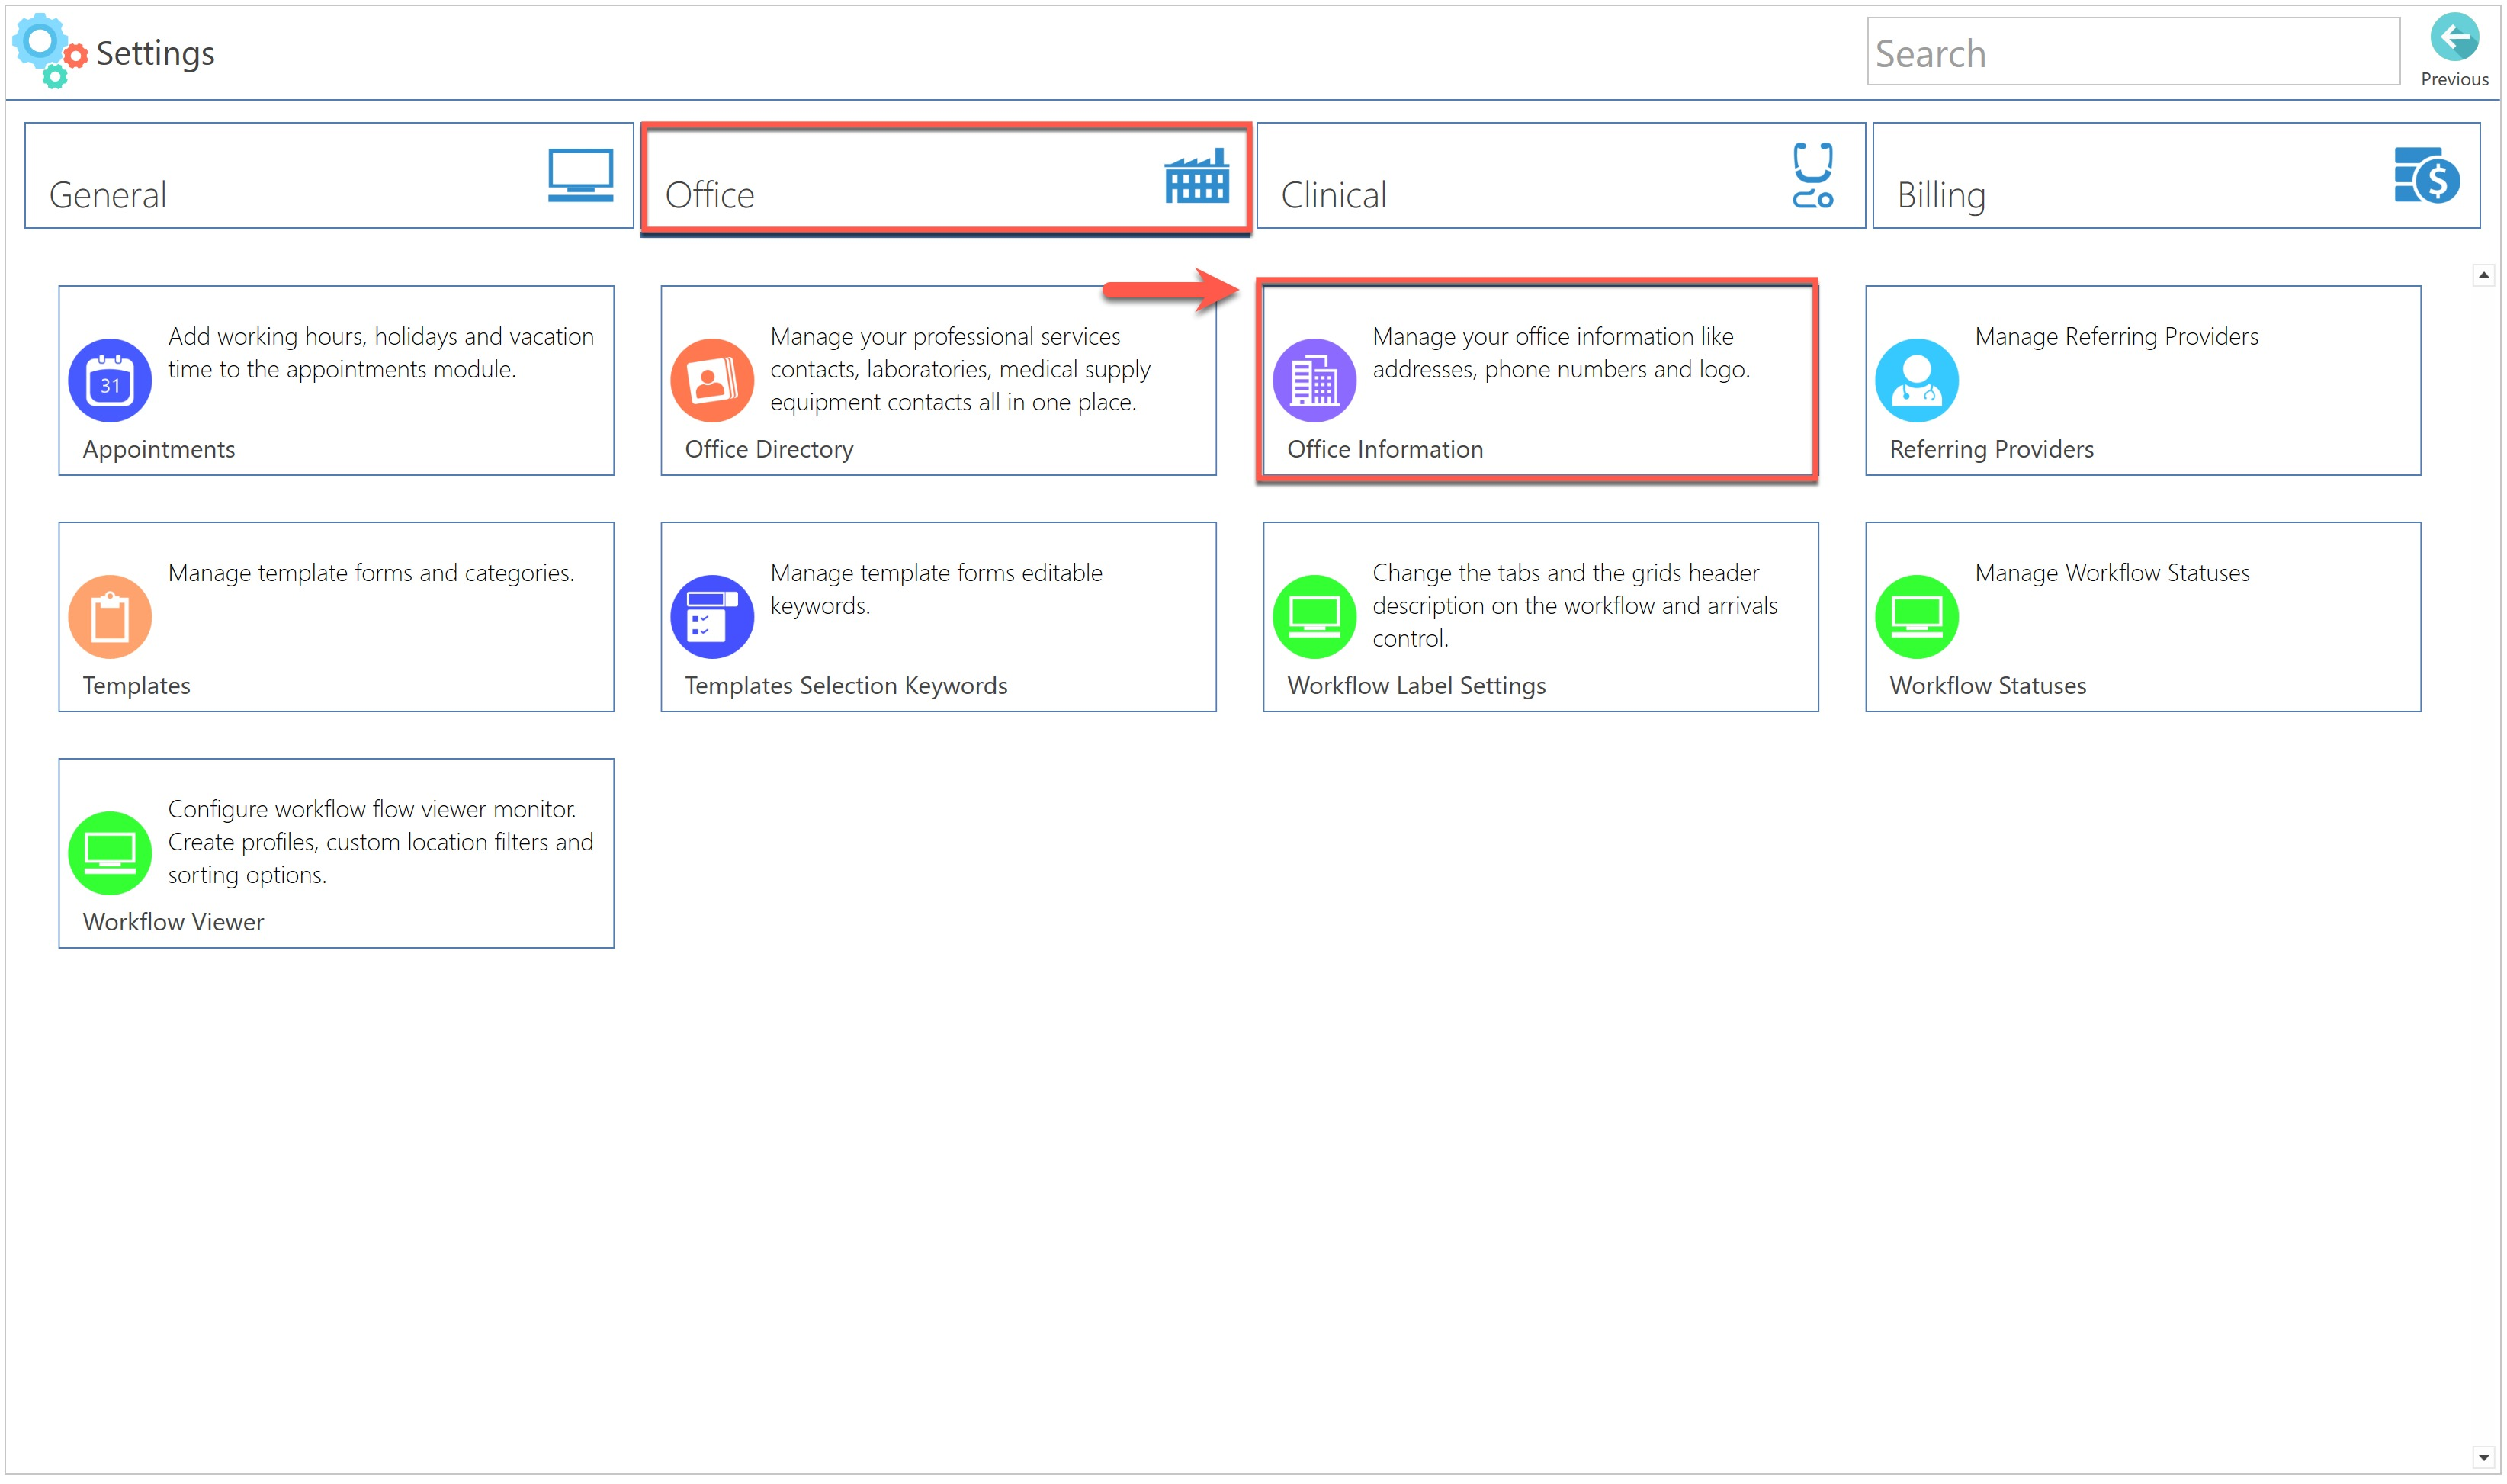Screen dimensions: 2507x1484
Task: Click the Office Information building icon
Action: pyautogui.click(x=1314, y=381)
